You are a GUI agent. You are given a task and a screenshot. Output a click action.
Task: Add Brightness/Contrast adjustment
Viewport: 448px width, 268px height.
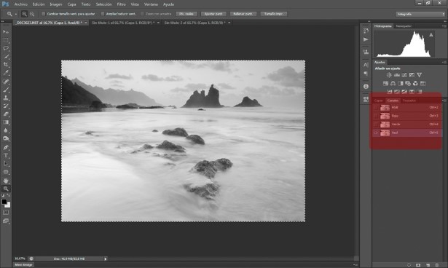click(389, 75)
